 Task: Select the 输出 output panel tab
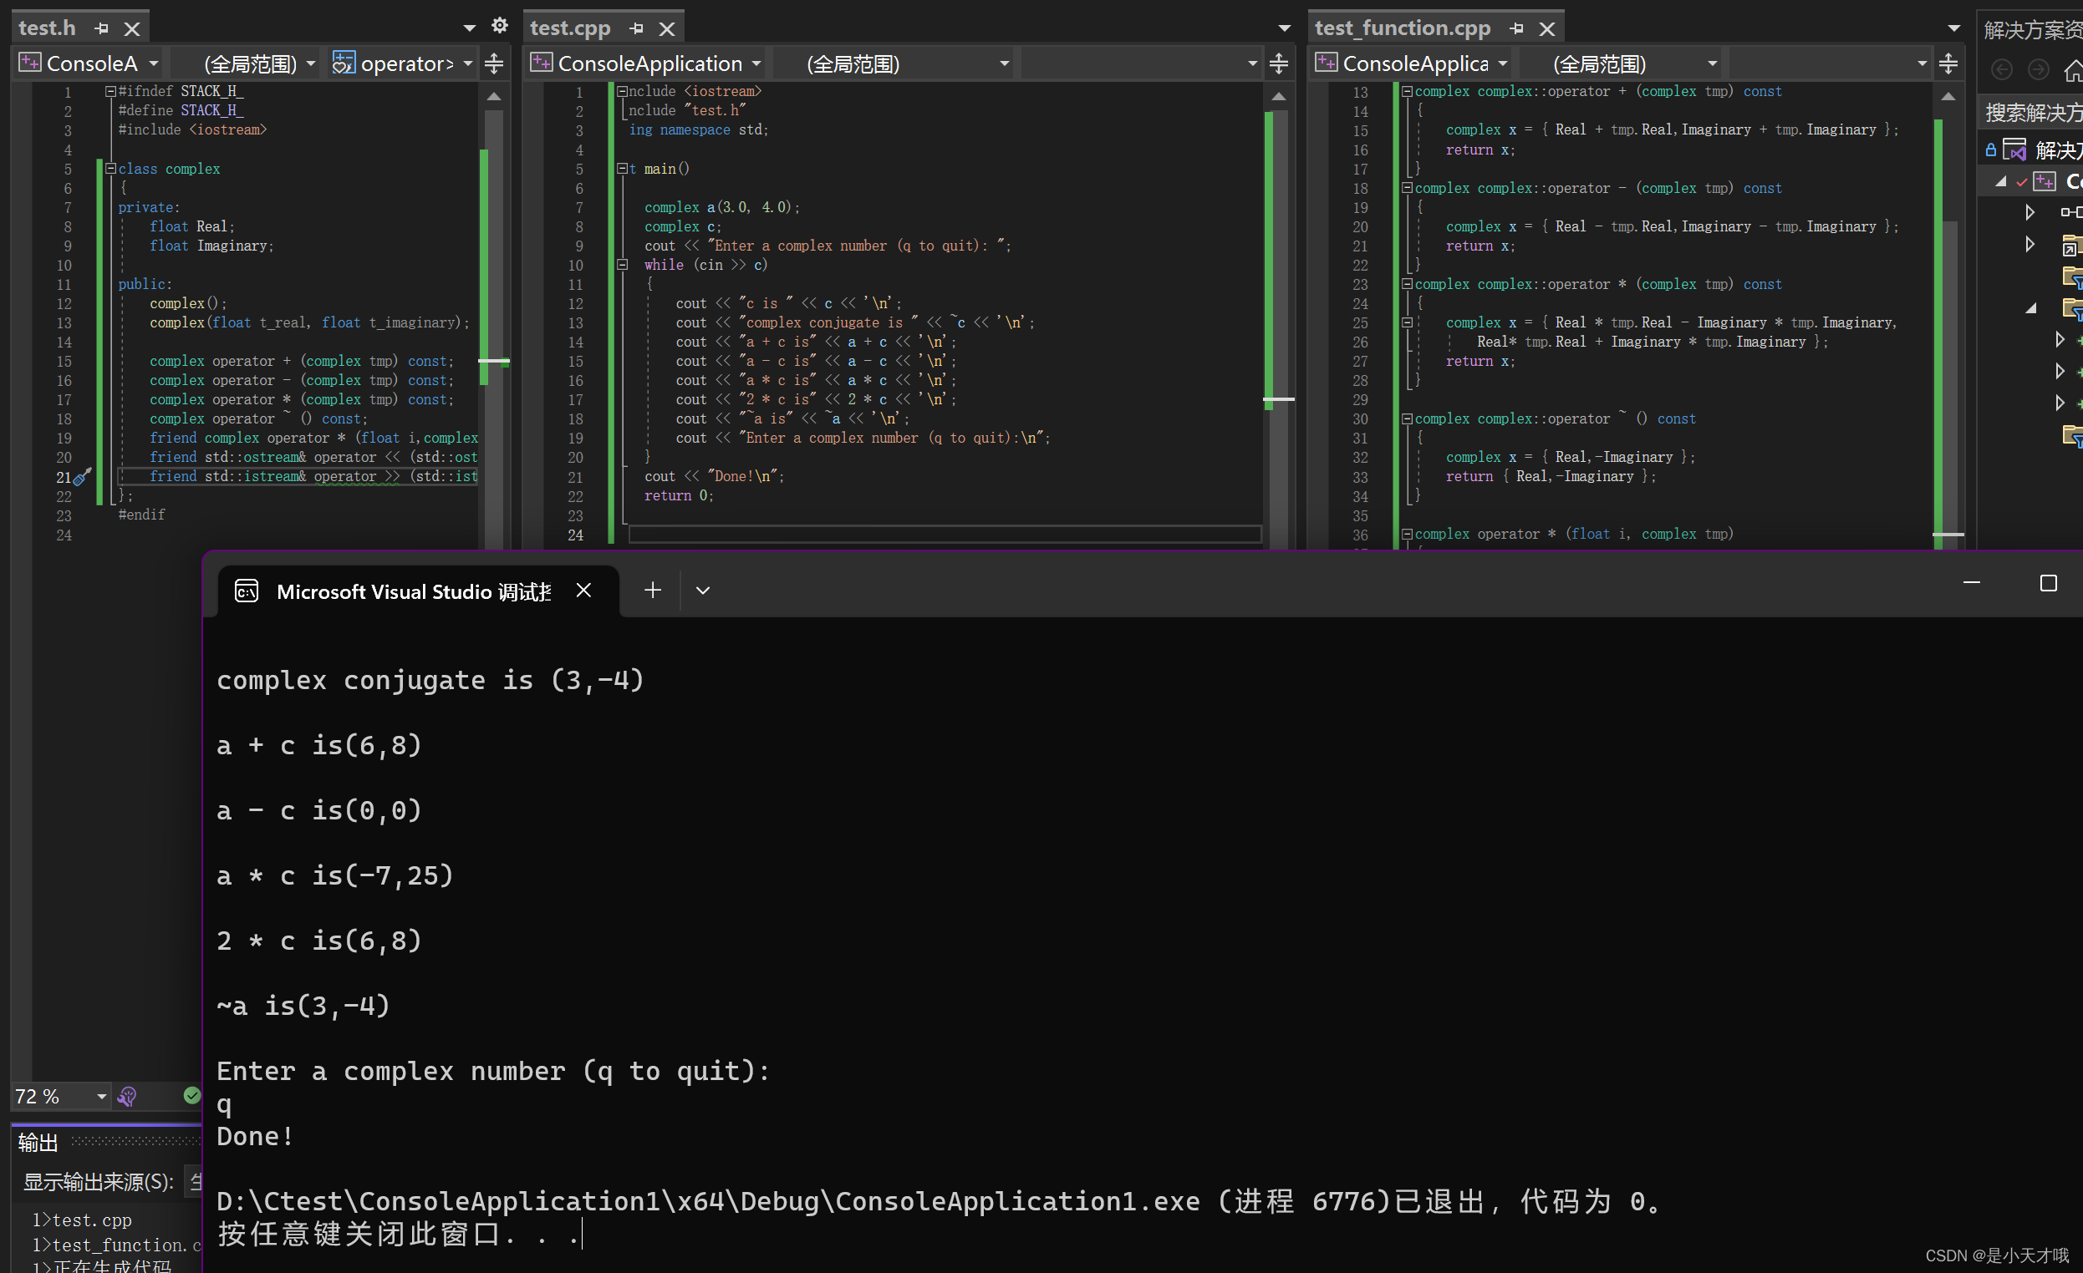(x=38, y=1142)
